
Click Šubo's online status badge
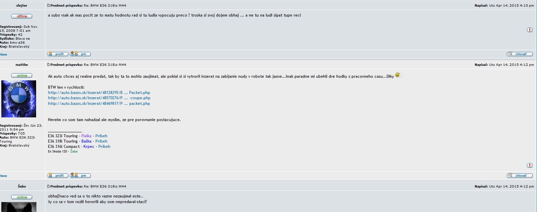click(x=22, y=197)
